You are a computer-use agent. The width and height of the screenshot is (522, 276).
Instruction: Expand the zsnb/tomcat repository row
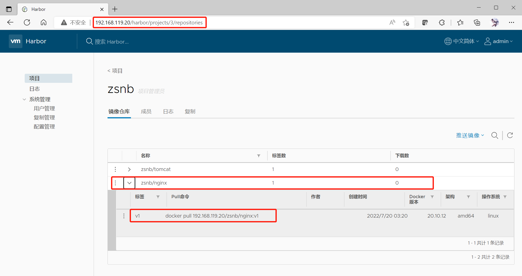[129, 169]
